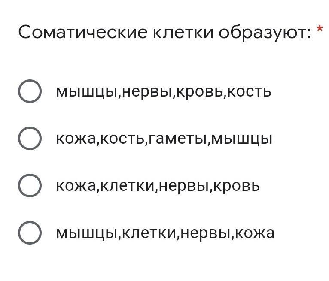Image resolution: width=329 pixels, height=281 pixels.
Task: Choose radio button for 'кожа,клетки,нервы,кровь'
Action: coord(30,186)
